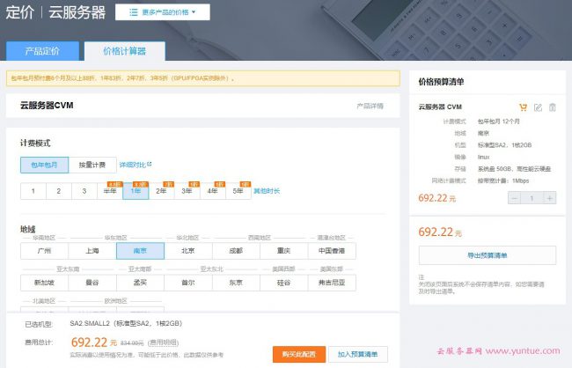Click the edit icon for 云服务器 CVM

(538, 107)
